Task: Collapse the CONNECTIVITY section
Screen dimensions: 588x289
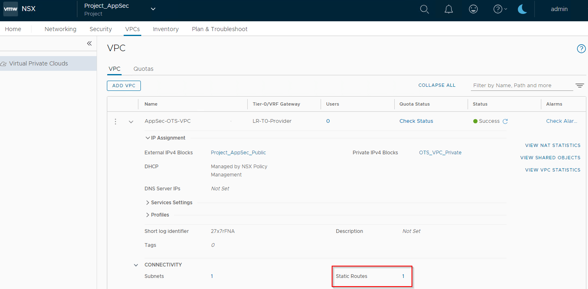Action: pyautogui.click(x=136, y=265)
